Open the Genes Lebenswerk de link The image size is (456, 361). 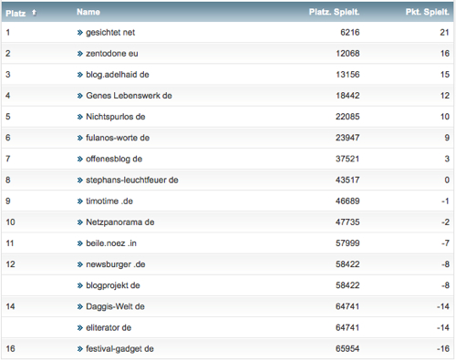(129, 96)
